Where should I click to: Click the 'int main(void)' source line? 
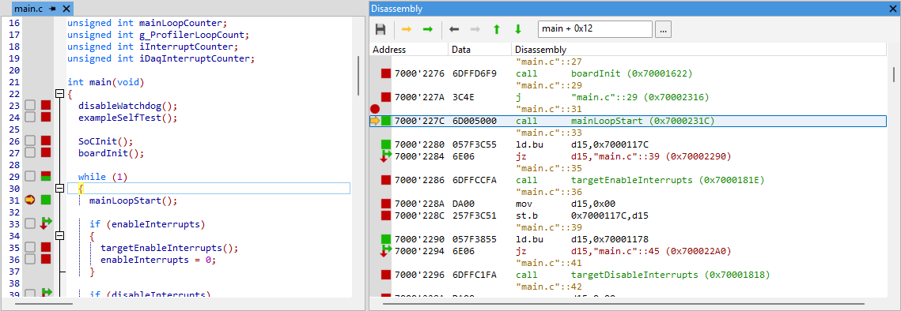(105, 82)
